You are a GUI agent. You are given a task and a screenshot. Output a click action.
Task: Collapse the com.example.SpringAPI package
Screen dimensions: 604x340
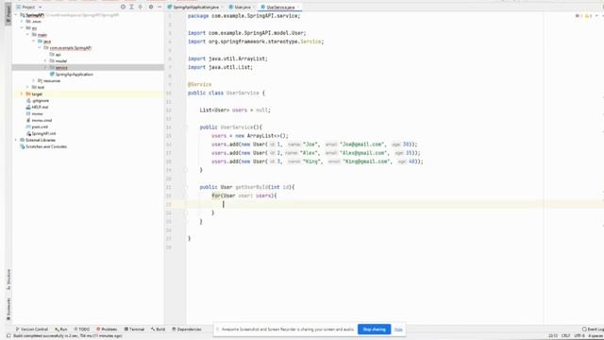tap(40, 48)
